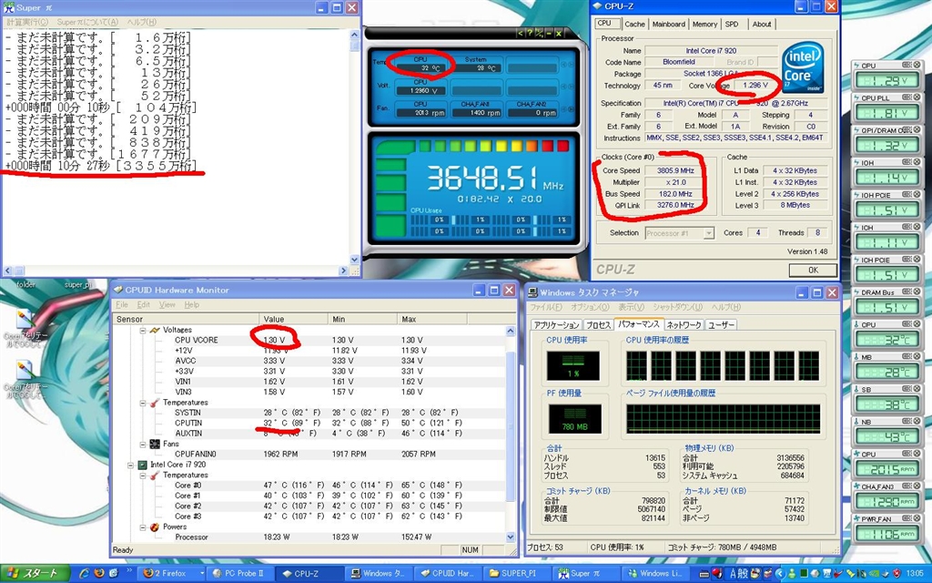Close the ICH PCIE voltage widget
This screenshot has width=932, height=583.
point(917,260)
